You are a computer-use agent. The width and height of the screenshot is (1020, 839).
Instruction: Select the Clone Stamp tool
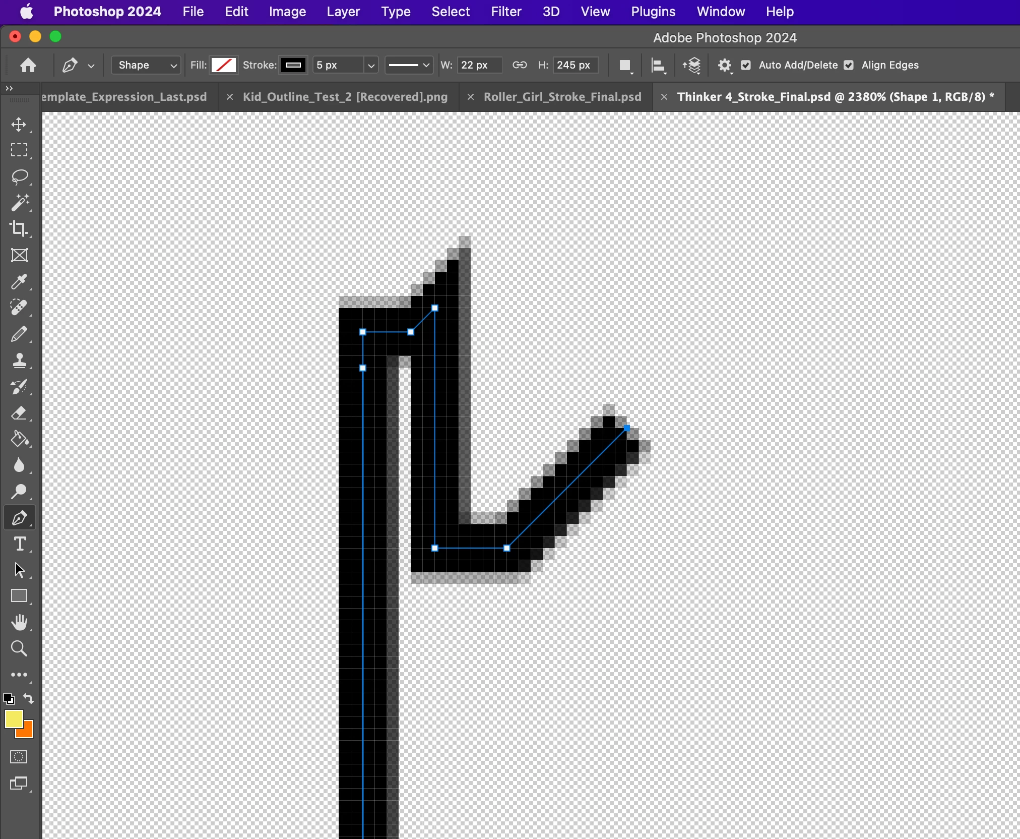pos(19,361)
